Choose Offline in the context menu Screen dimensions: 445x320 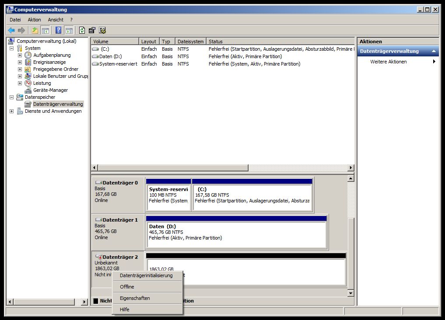(147, 287)
